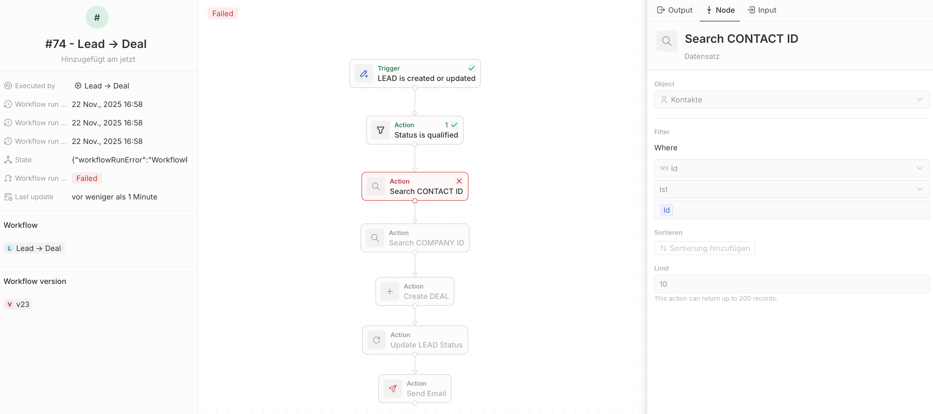Click the red X on the failed action

(459, 181)
